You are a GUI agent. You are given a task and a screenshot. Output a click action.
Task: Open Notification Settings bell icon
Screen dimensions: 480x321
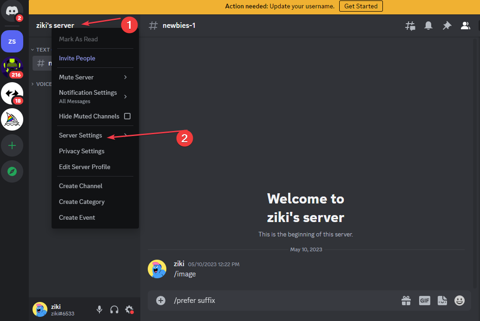(428, 26)
